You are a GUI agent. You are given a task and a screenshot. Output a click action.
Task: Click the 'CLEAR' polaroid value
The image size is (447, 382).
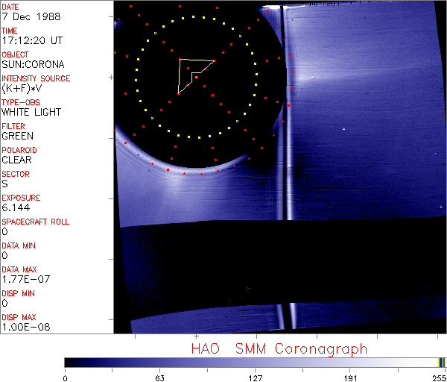click(x=17, y=160)
